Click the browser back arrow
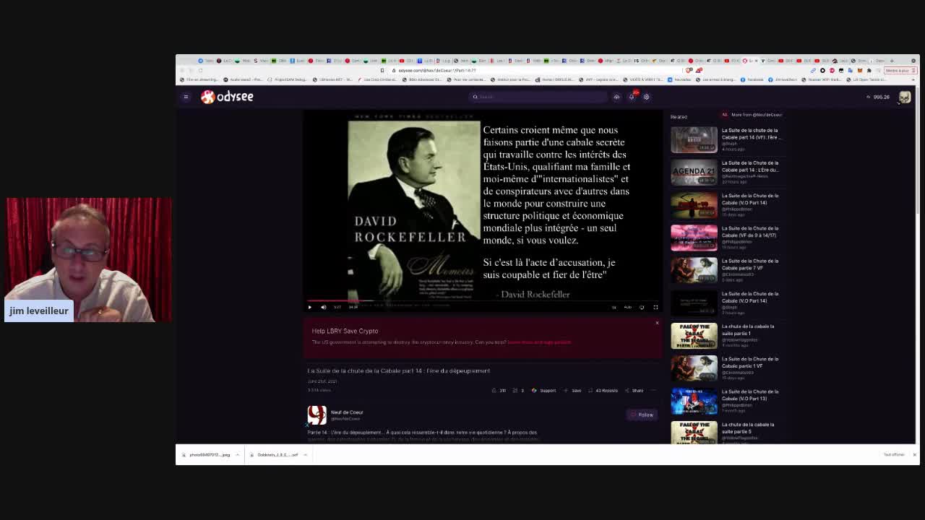Screen dimensions: 925x520 pos(181,70)
